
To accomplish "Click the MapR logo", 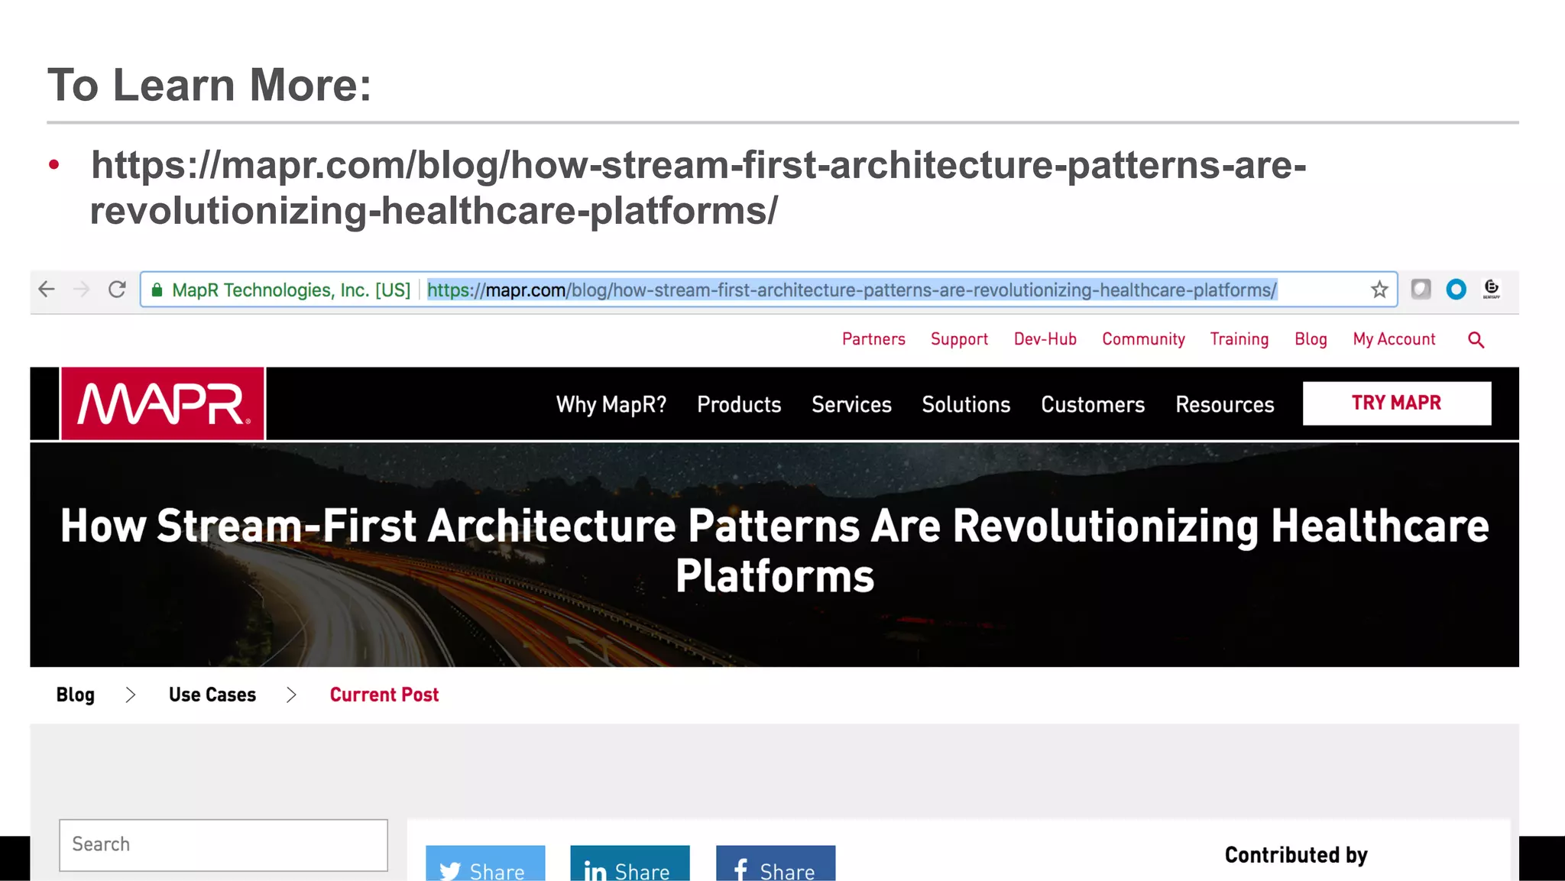I will point(163,403).
